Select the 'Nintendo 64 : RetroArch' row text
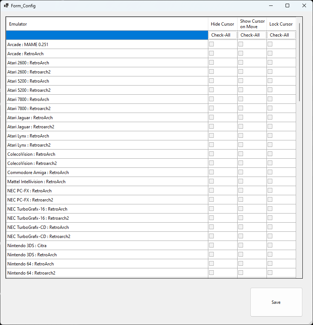Viewport: 313px width, 325px height. point(30,264)
